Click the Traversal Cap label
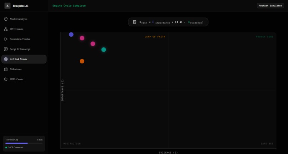 pos(12,140)
